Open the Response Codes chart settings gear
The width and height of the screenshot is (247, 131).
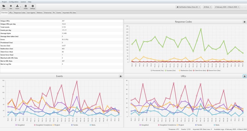(244, 22)
